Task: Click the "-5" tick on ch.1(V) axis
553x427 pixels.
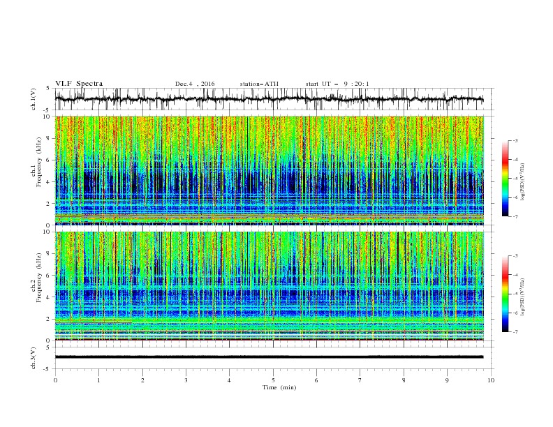Action: (47, 110)
